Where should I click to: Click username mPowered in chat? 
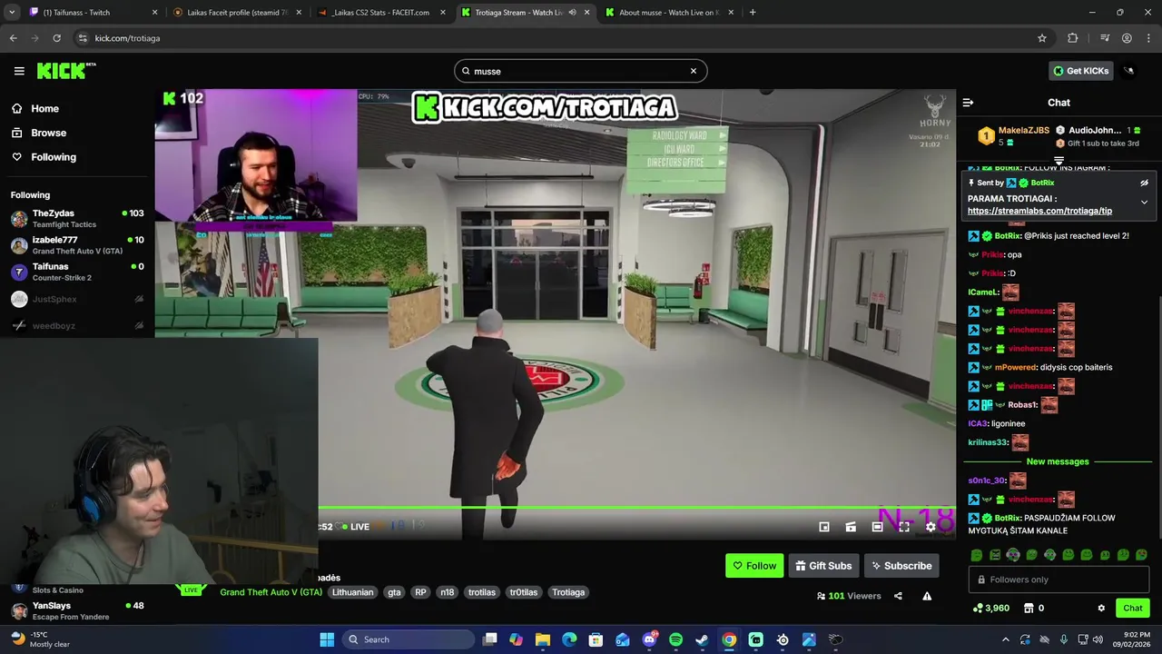1015,367
